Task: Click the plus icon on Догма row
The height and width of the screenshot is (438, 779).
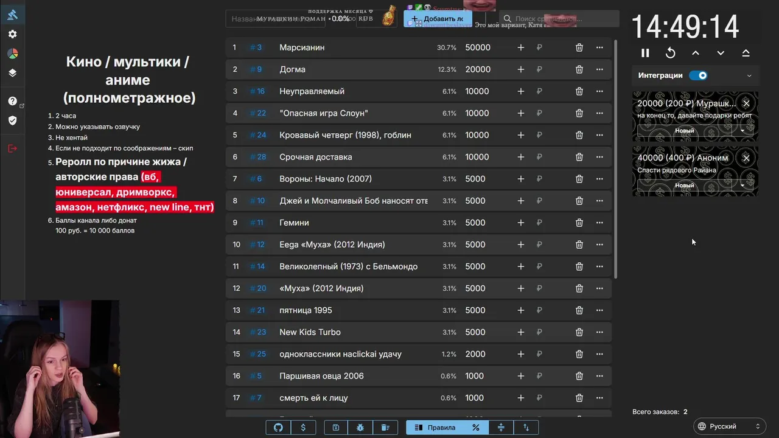Action: click(520, 69)
